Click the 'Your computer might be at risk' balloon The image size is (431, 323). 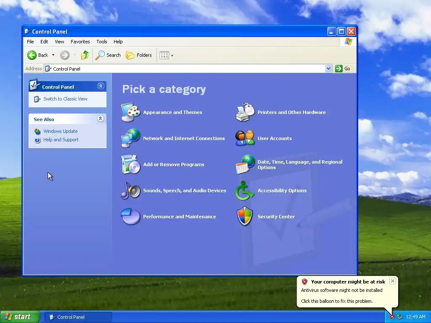347,292
